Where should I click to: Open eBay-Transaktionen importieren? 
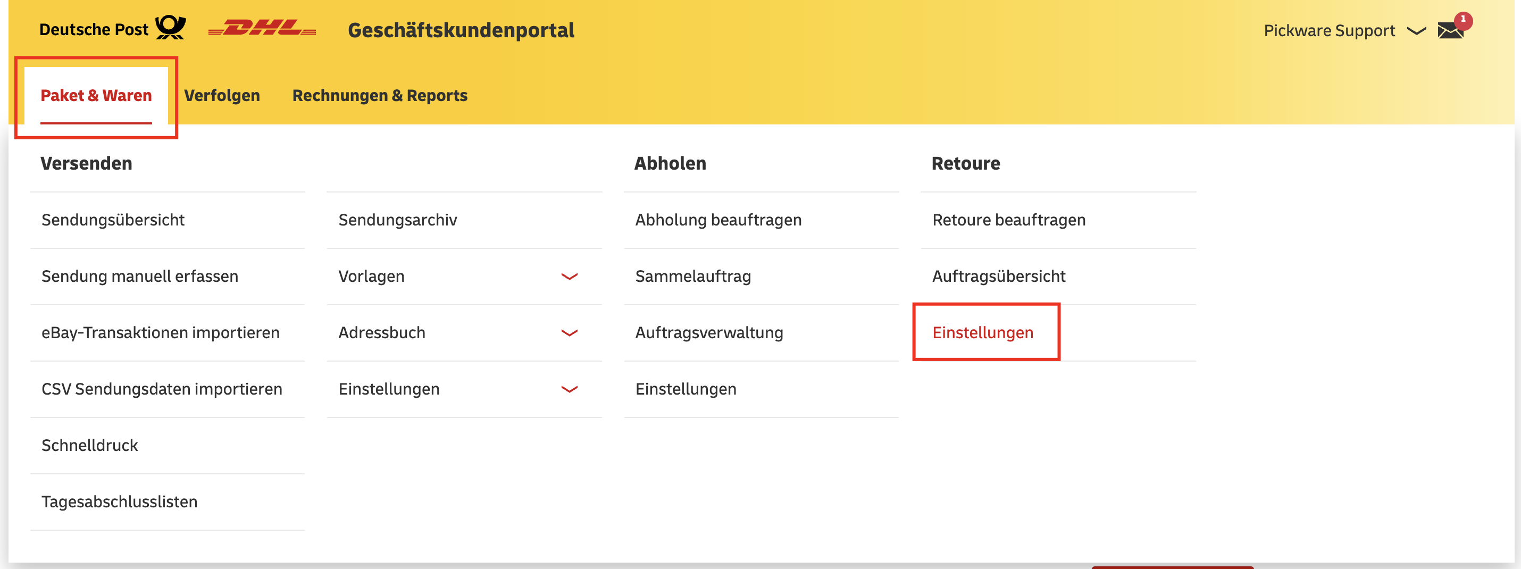(160, 332)
